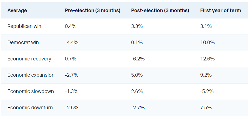
Task: Click Republican win post-election value 3.3%
Action: pos(137,26)
